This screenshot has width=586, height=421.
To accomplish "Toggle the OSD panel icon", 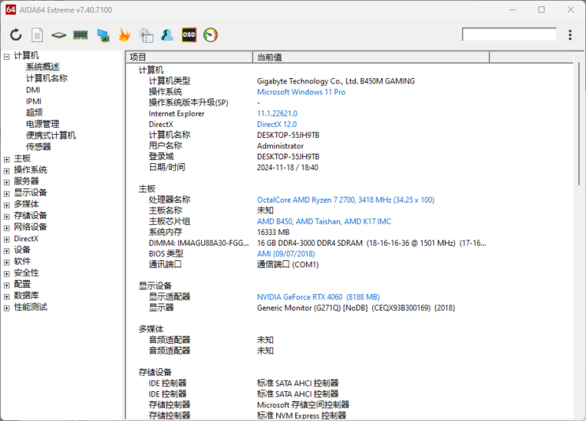I will (189, 35).
